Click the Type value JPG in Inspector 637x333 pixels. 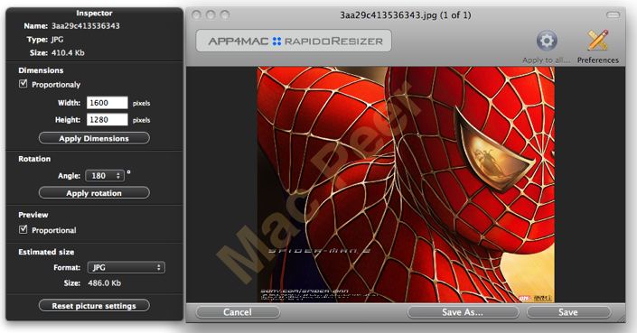click(x=57, y=40)
